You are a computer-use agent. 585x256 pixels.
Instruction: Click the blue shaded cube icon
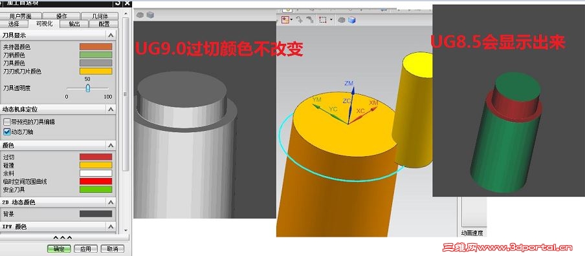tap(352, 20)
